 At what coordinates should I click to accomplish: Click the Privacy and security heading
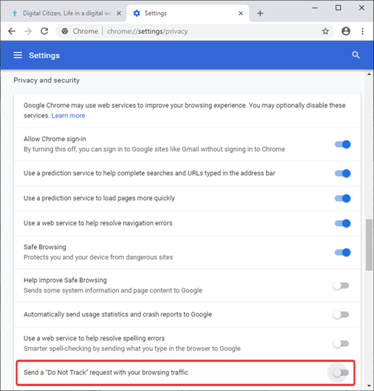click(47, 80)
